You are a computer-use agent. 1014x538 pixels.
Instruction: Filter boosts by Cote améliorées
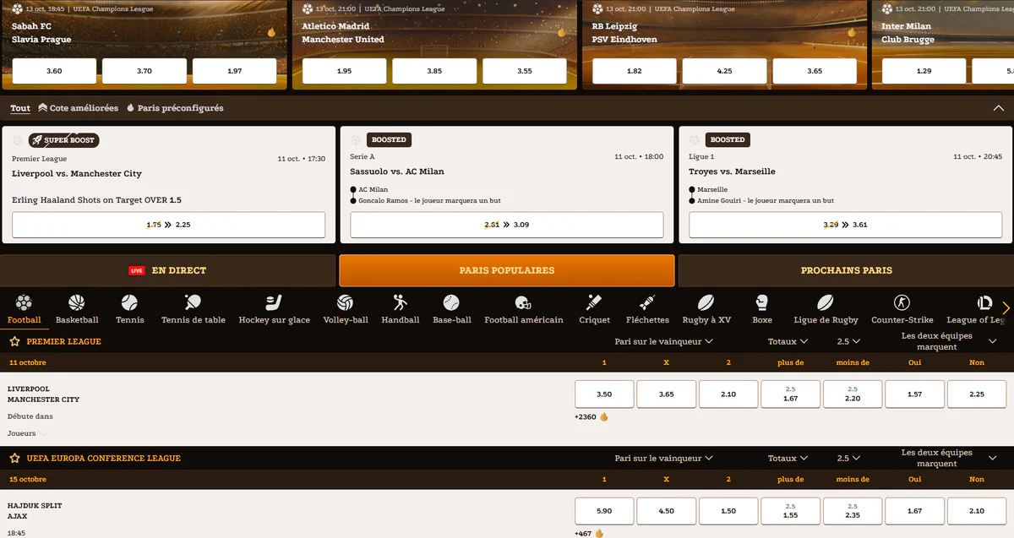tap(79, 108)
